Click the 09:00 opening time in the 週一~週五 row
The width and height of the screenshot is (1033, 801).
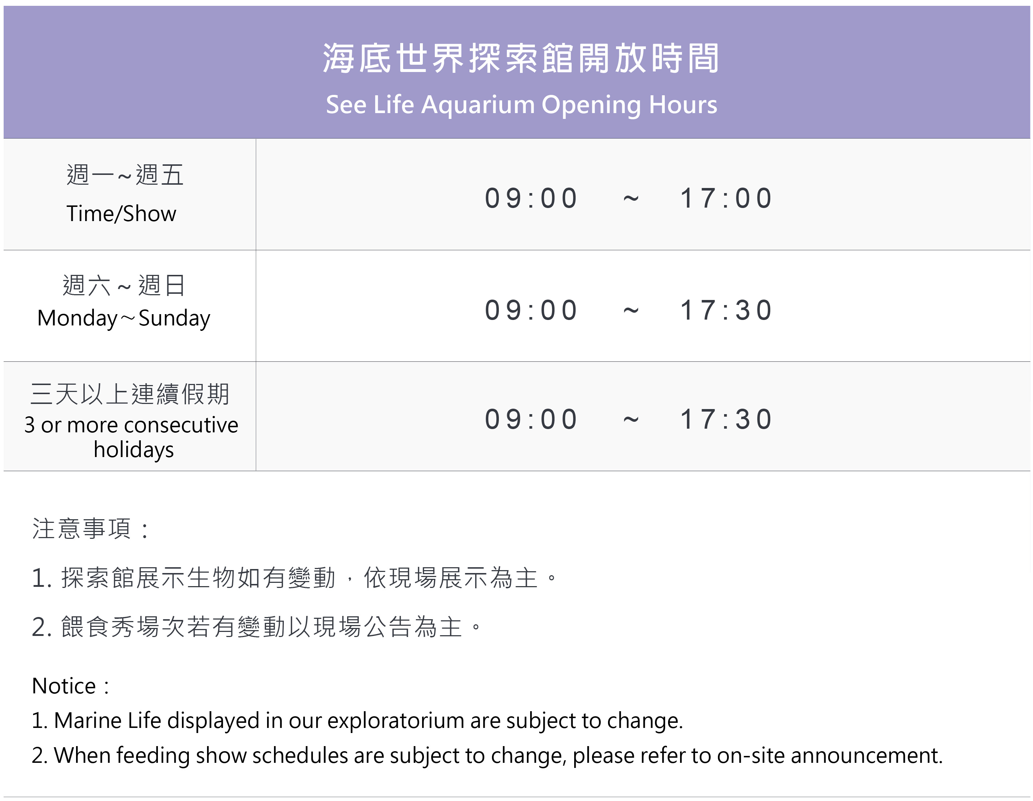tap(531, 198)
